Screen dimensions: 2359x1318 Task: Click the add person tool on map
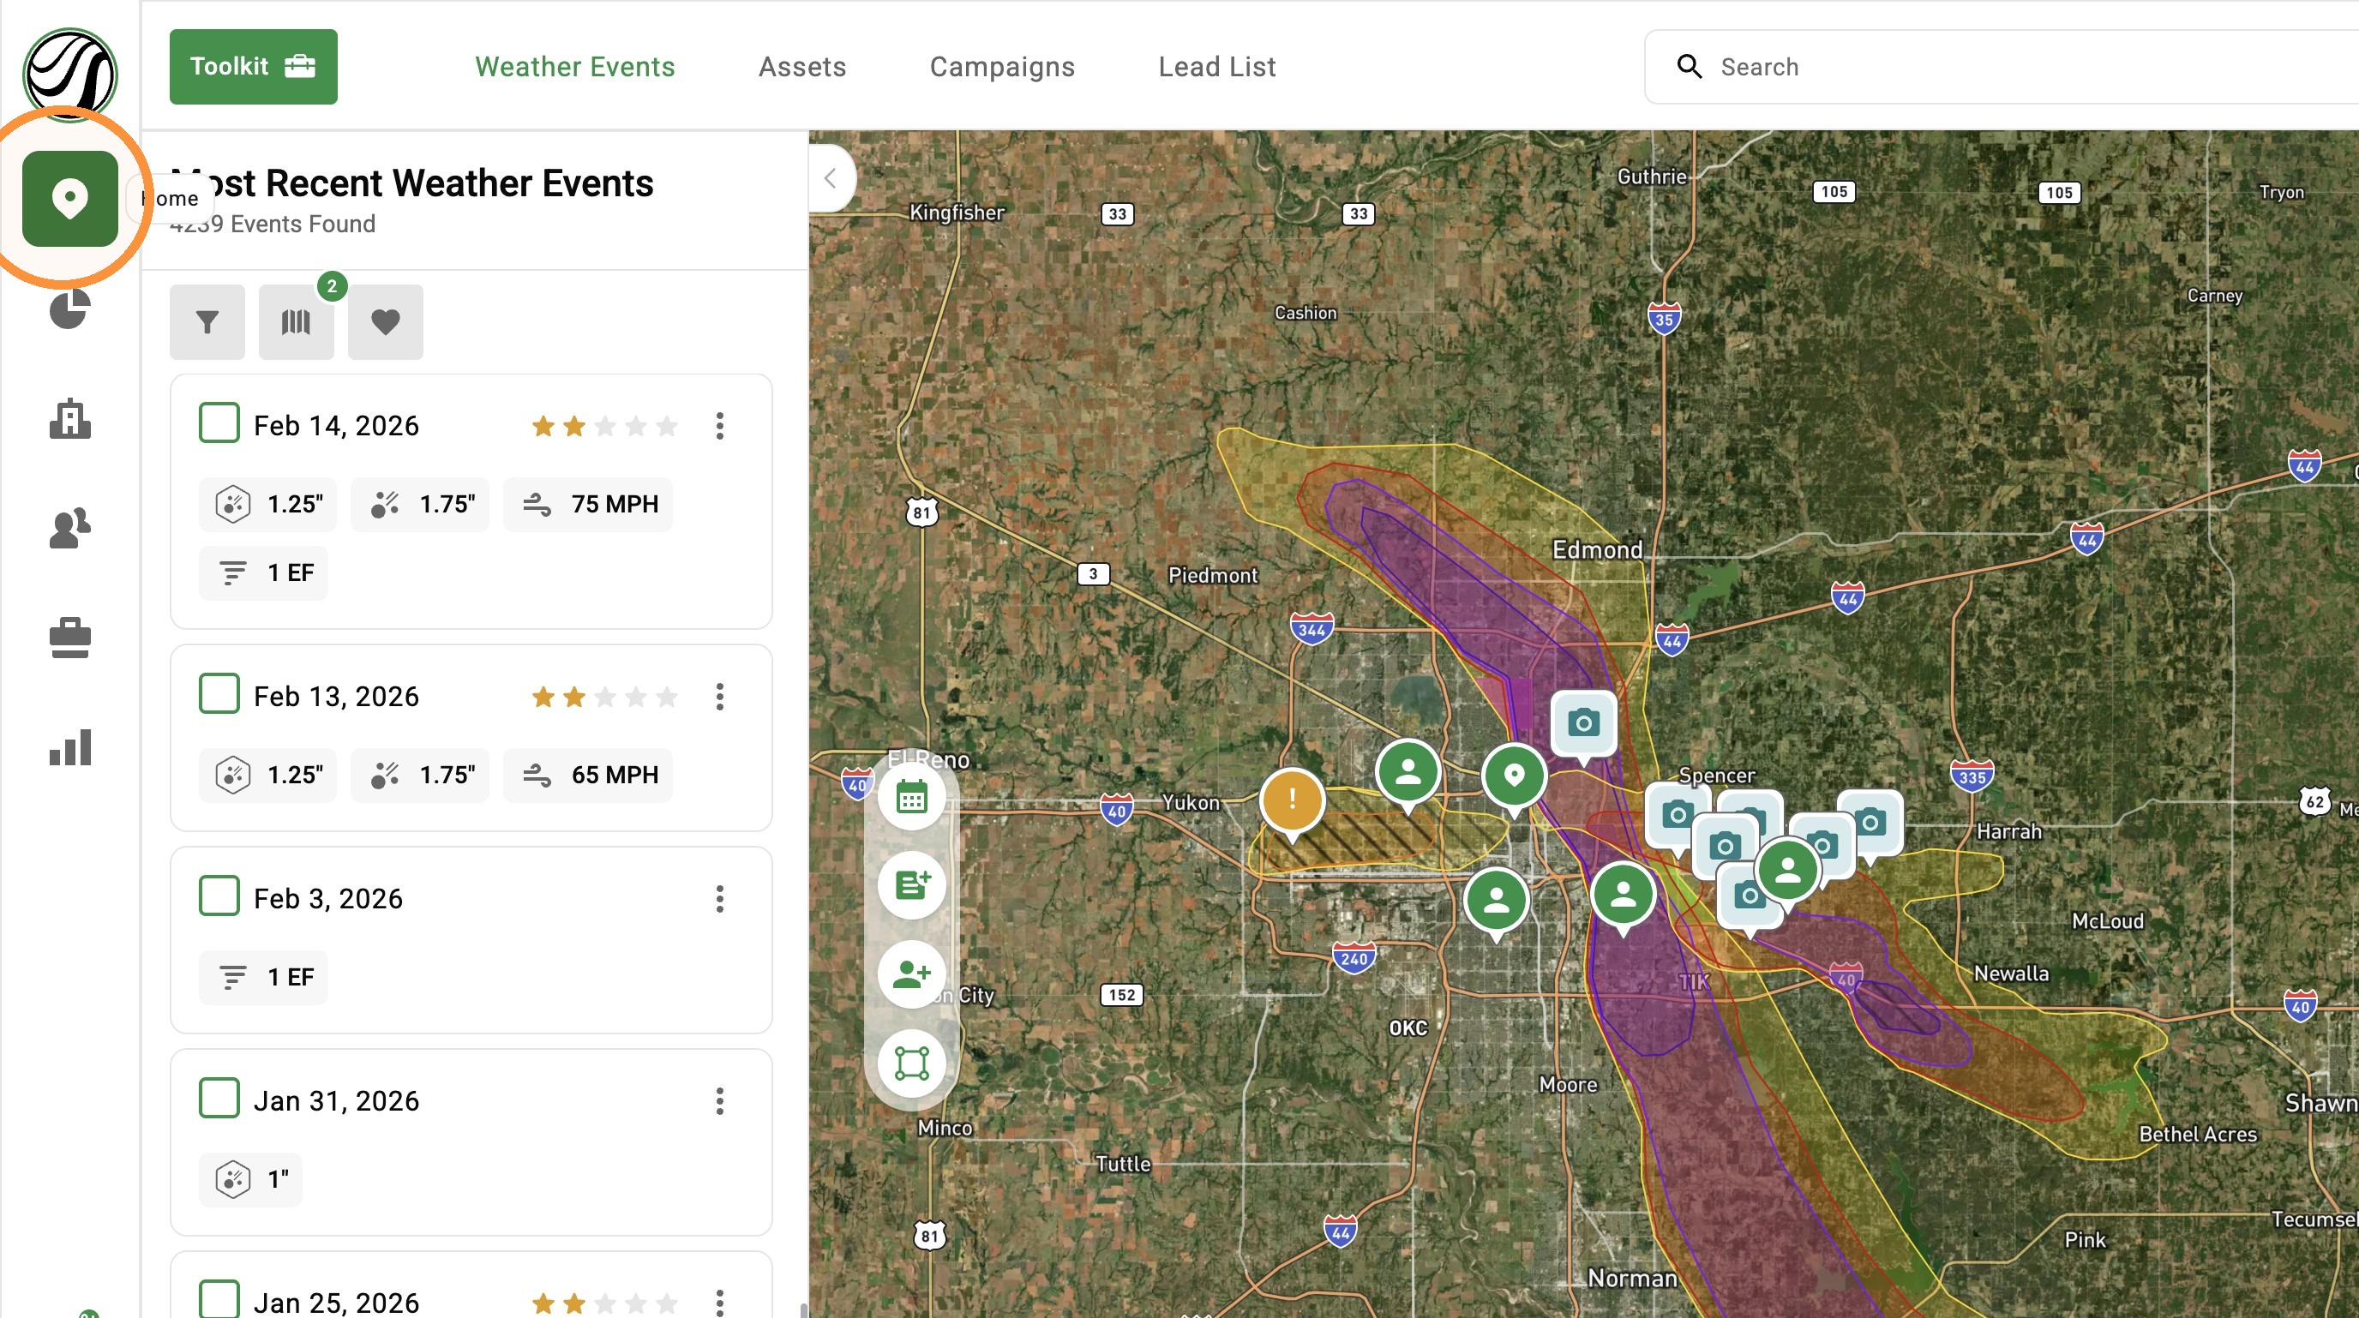(911, 974)
